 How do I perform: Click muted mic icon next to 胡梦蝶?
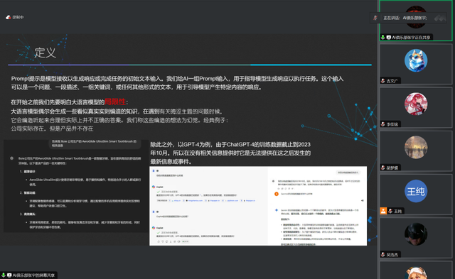383,168
